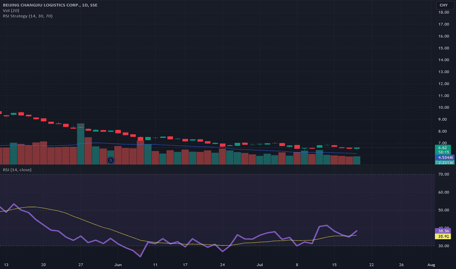Click the 27 date label on time axis

click(81, 265)
